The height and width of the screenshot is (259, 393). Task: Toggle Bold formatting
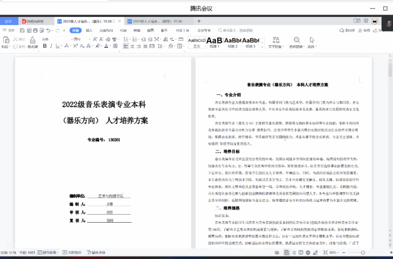point(45,46)
